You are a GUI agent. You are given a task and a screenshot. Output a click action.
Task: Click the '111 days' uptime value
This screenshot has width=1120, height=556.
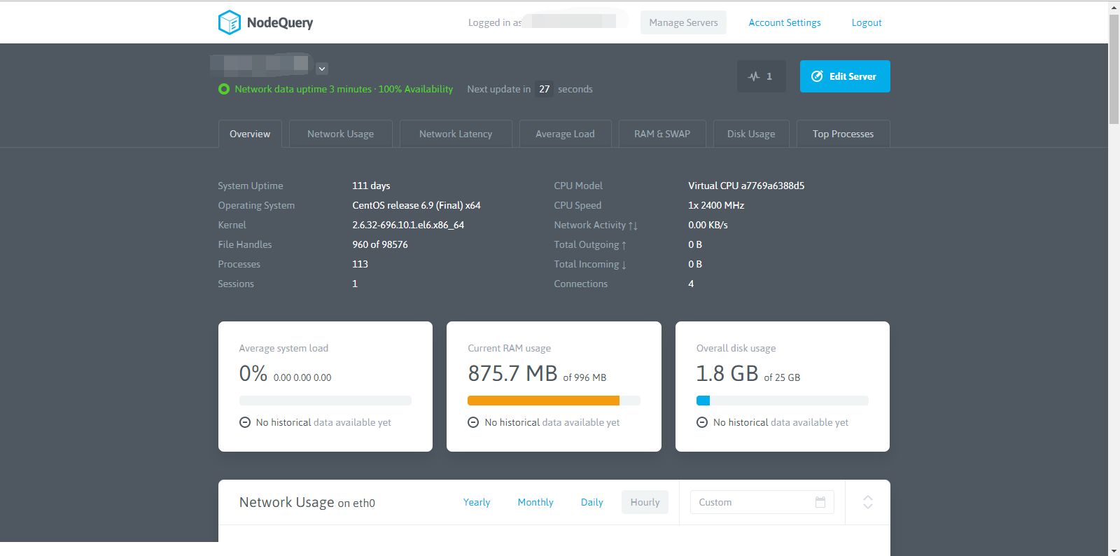tap(371, 186)
